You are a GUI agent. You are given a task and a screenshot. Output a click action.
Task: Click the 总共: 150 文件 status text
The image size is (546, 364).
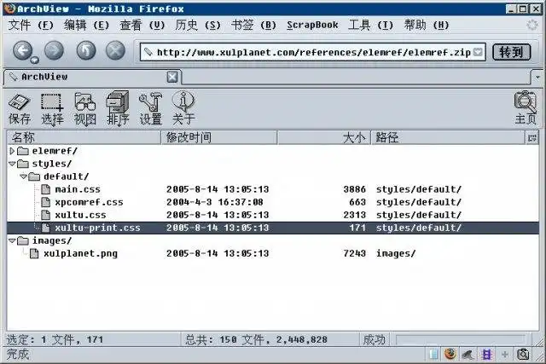click(x=256, y=339)
